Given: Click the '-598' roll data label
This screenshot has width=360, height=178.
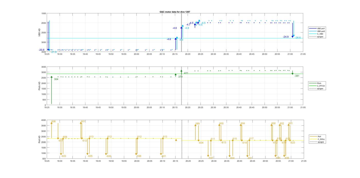Looking at the screenshot, I should pos(138,156).
